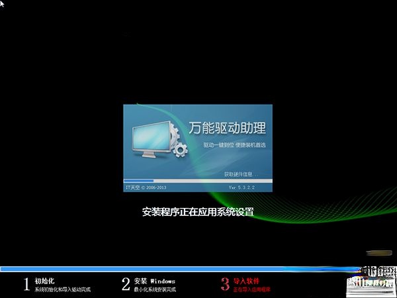The height and width of the screenshot is (298, 397).
Task: Click the large number 2 step marker
Action: point(126,284)
